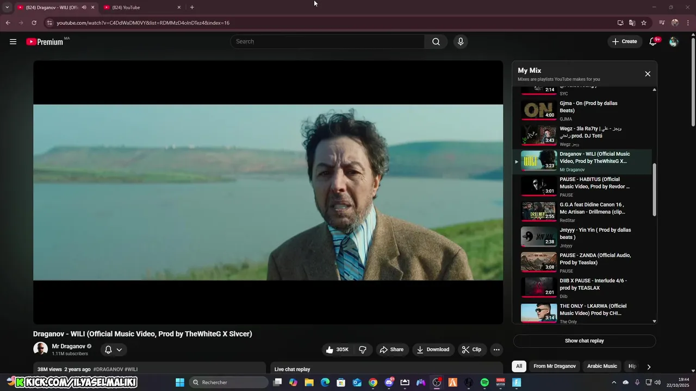This screenshot has width=696, height=391.
Task: Play PAUSE - ZANDA Official Audio
Action: 582,263
